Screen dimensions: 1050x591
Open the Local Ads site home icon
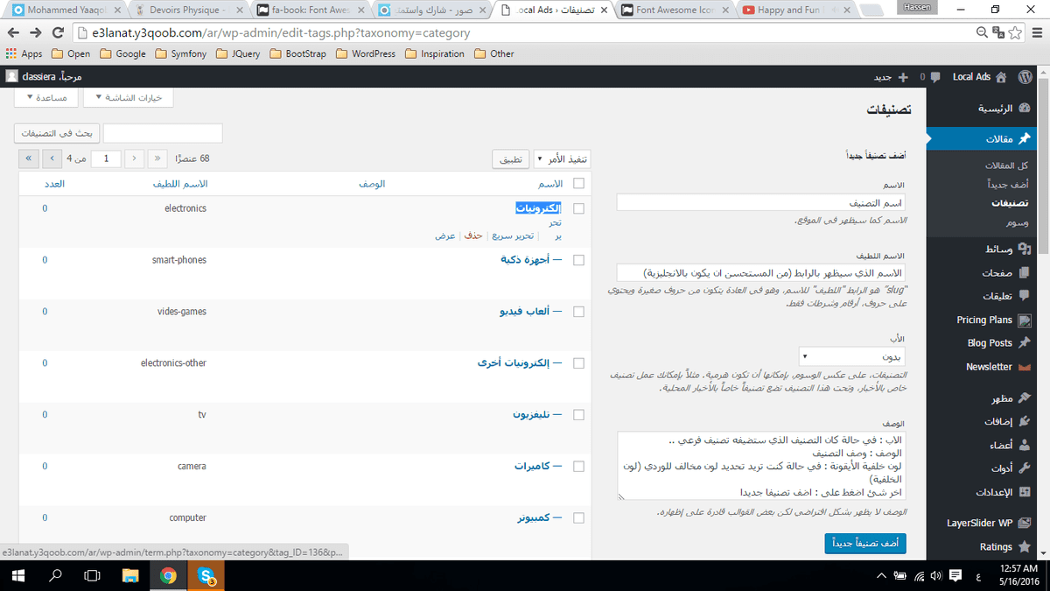(x=1001, y=77)
